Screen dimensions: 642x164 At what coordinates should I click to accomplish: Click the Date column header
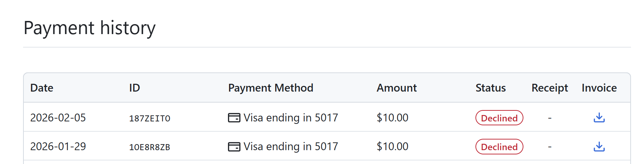click(x=42, y=88)
